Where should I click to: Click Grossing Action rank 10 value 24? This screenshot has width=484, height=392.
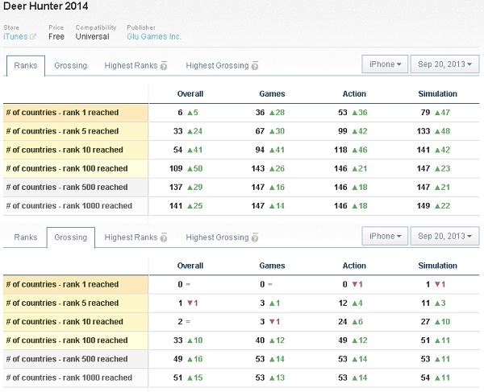click(343, 321)
